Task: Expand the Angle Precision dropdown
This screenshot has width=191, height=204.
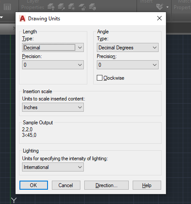Action: pos(127,65)
